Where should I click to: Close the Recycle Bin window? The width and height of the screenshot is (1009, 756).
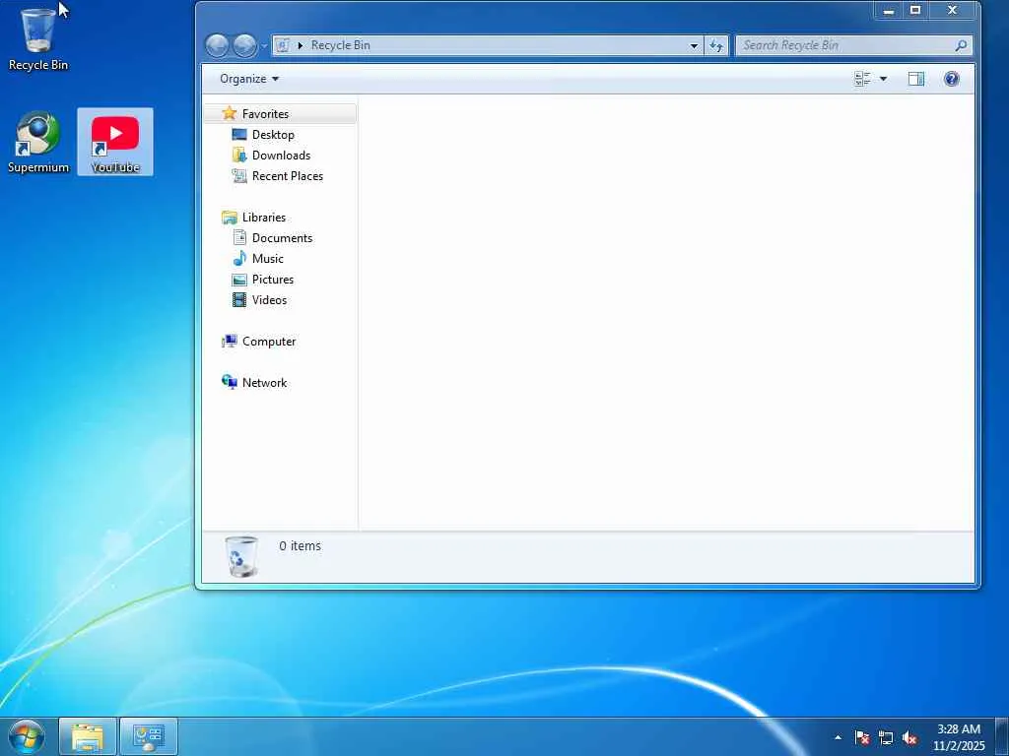(953, 10)
